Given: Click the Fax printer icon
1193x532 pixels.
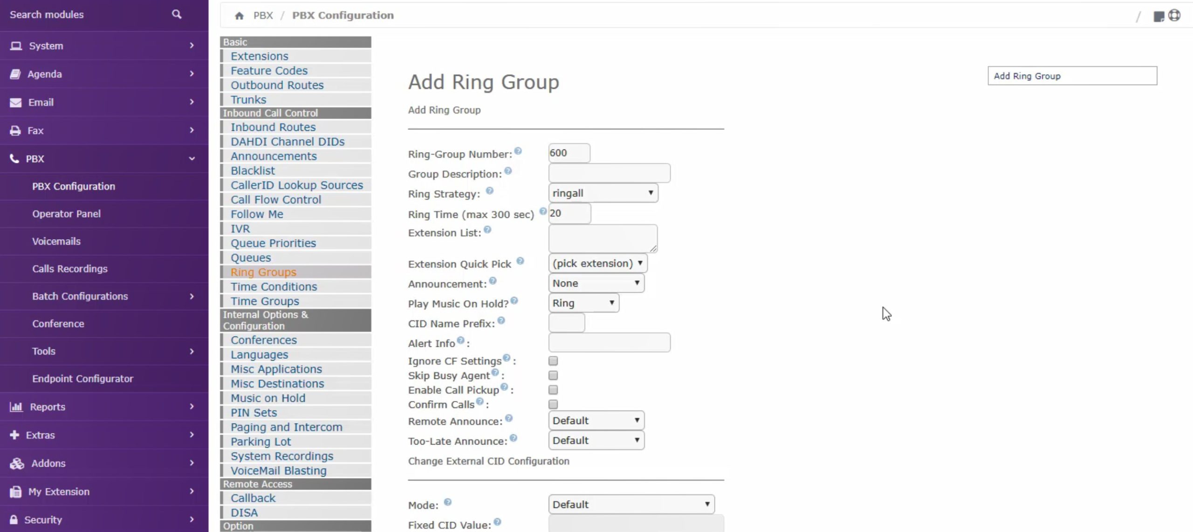Looking at the screenshot, I should pyautogui.click(x=15, y=131).
